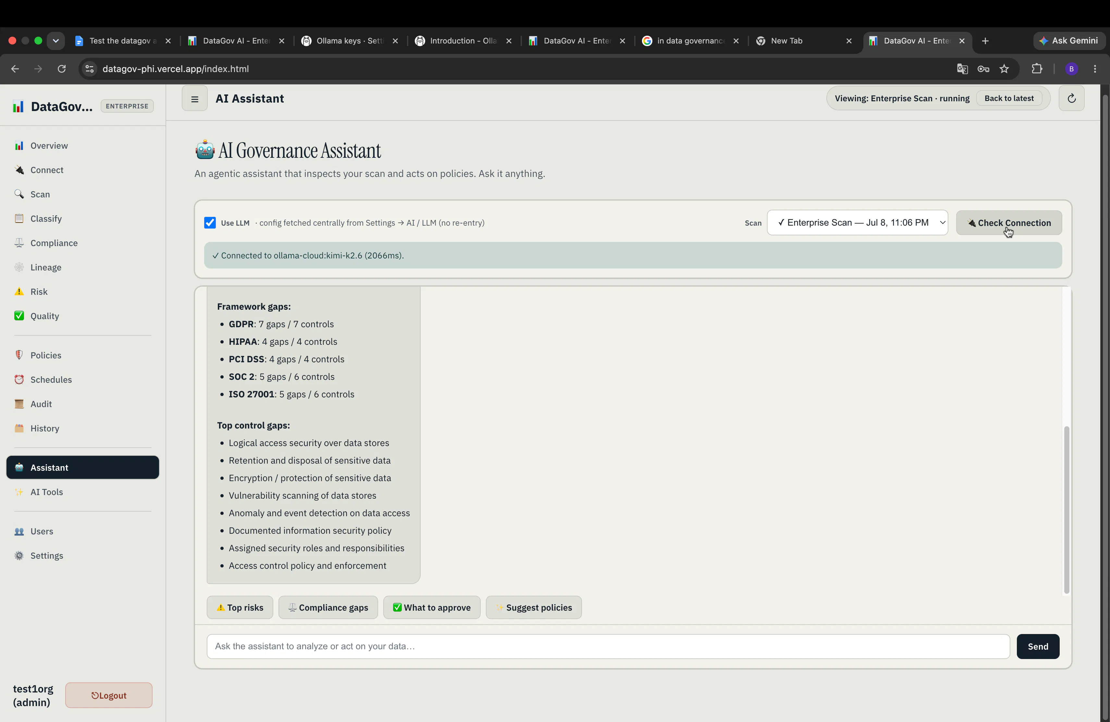Click the Google Translate icon in the address bar
This screenshot has height=722, width=1110.
[962, 69]
